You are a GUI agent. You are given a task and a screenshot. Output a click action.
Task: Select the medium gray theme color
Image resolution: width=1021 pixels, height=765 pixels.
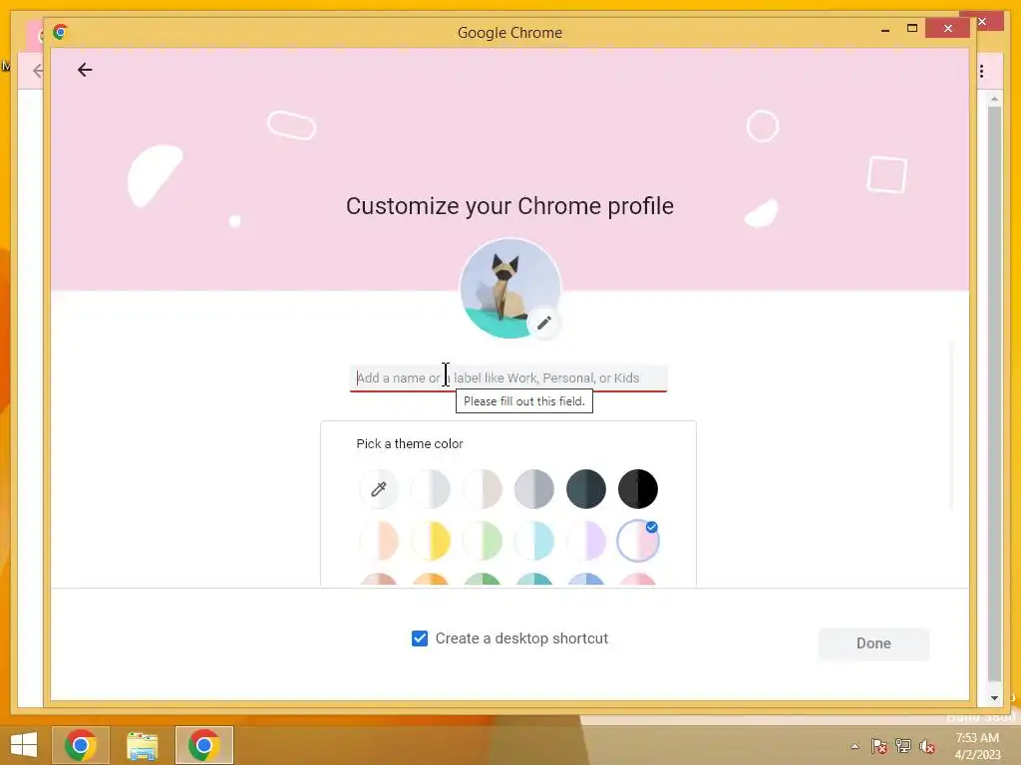click(534, 488)
